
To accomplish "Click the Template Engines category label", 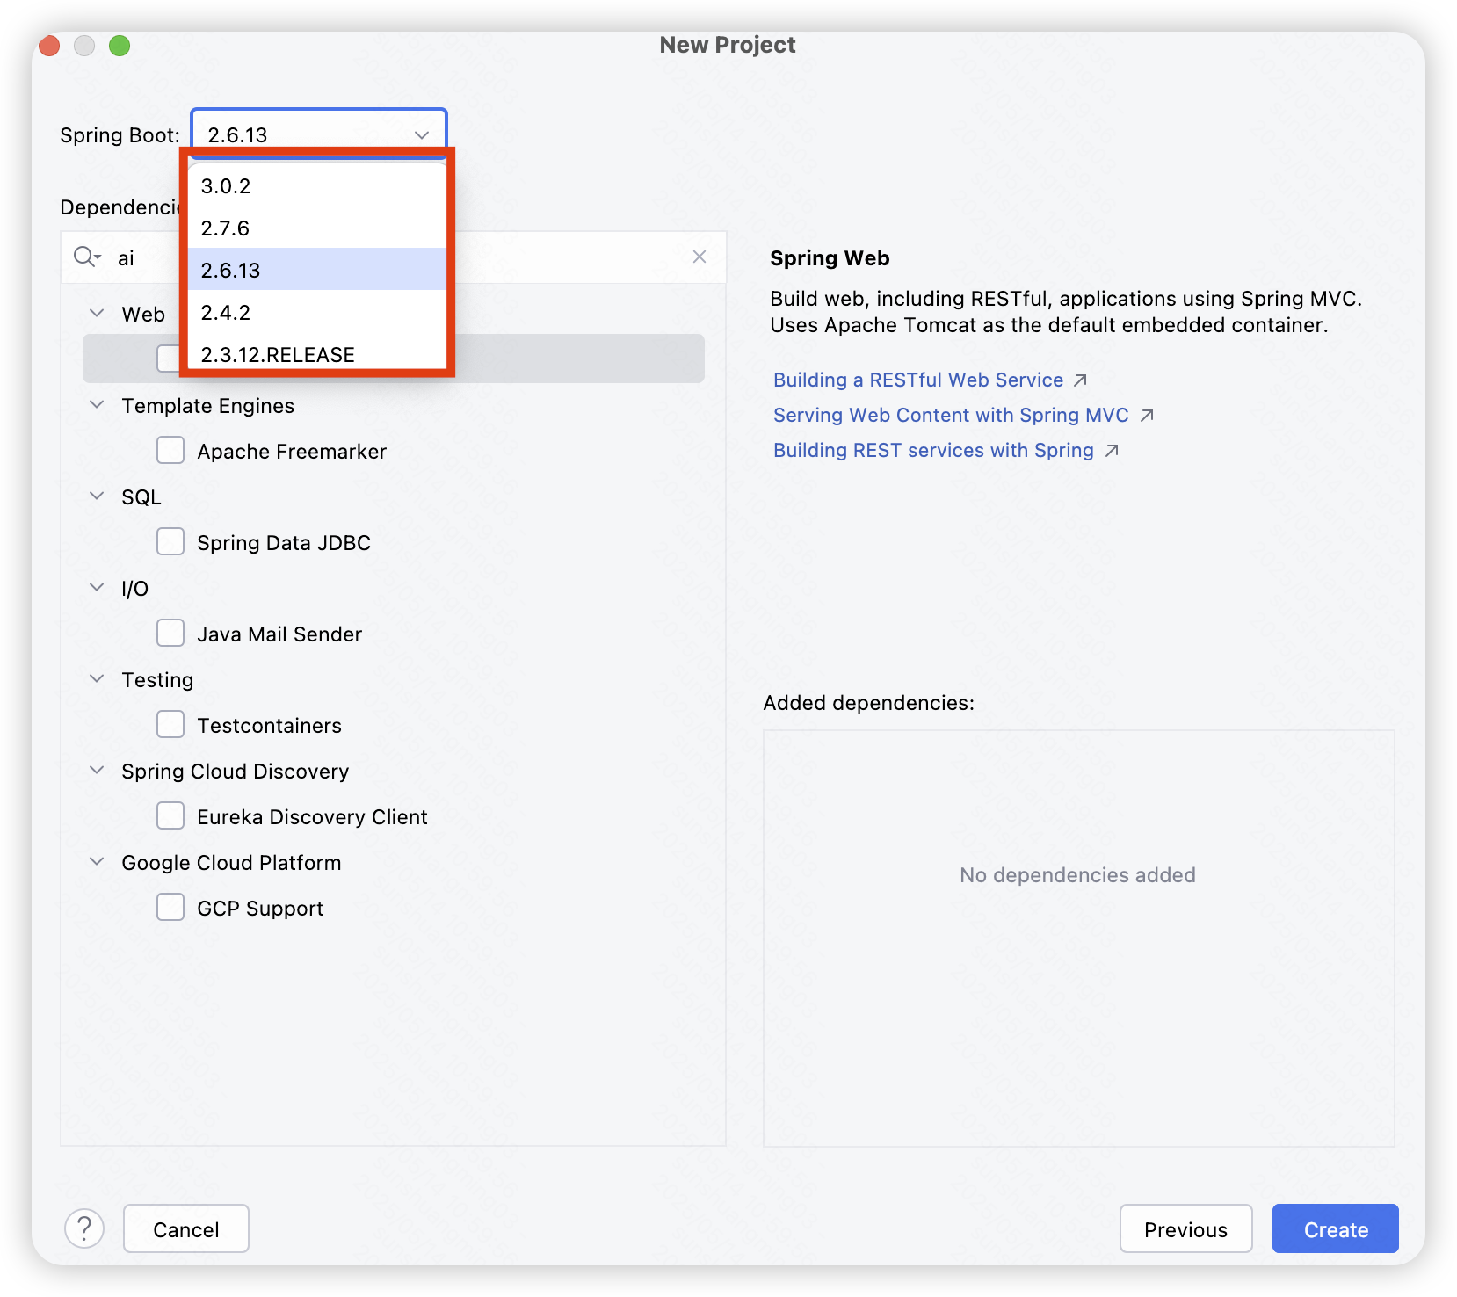I will coord(207,406).
